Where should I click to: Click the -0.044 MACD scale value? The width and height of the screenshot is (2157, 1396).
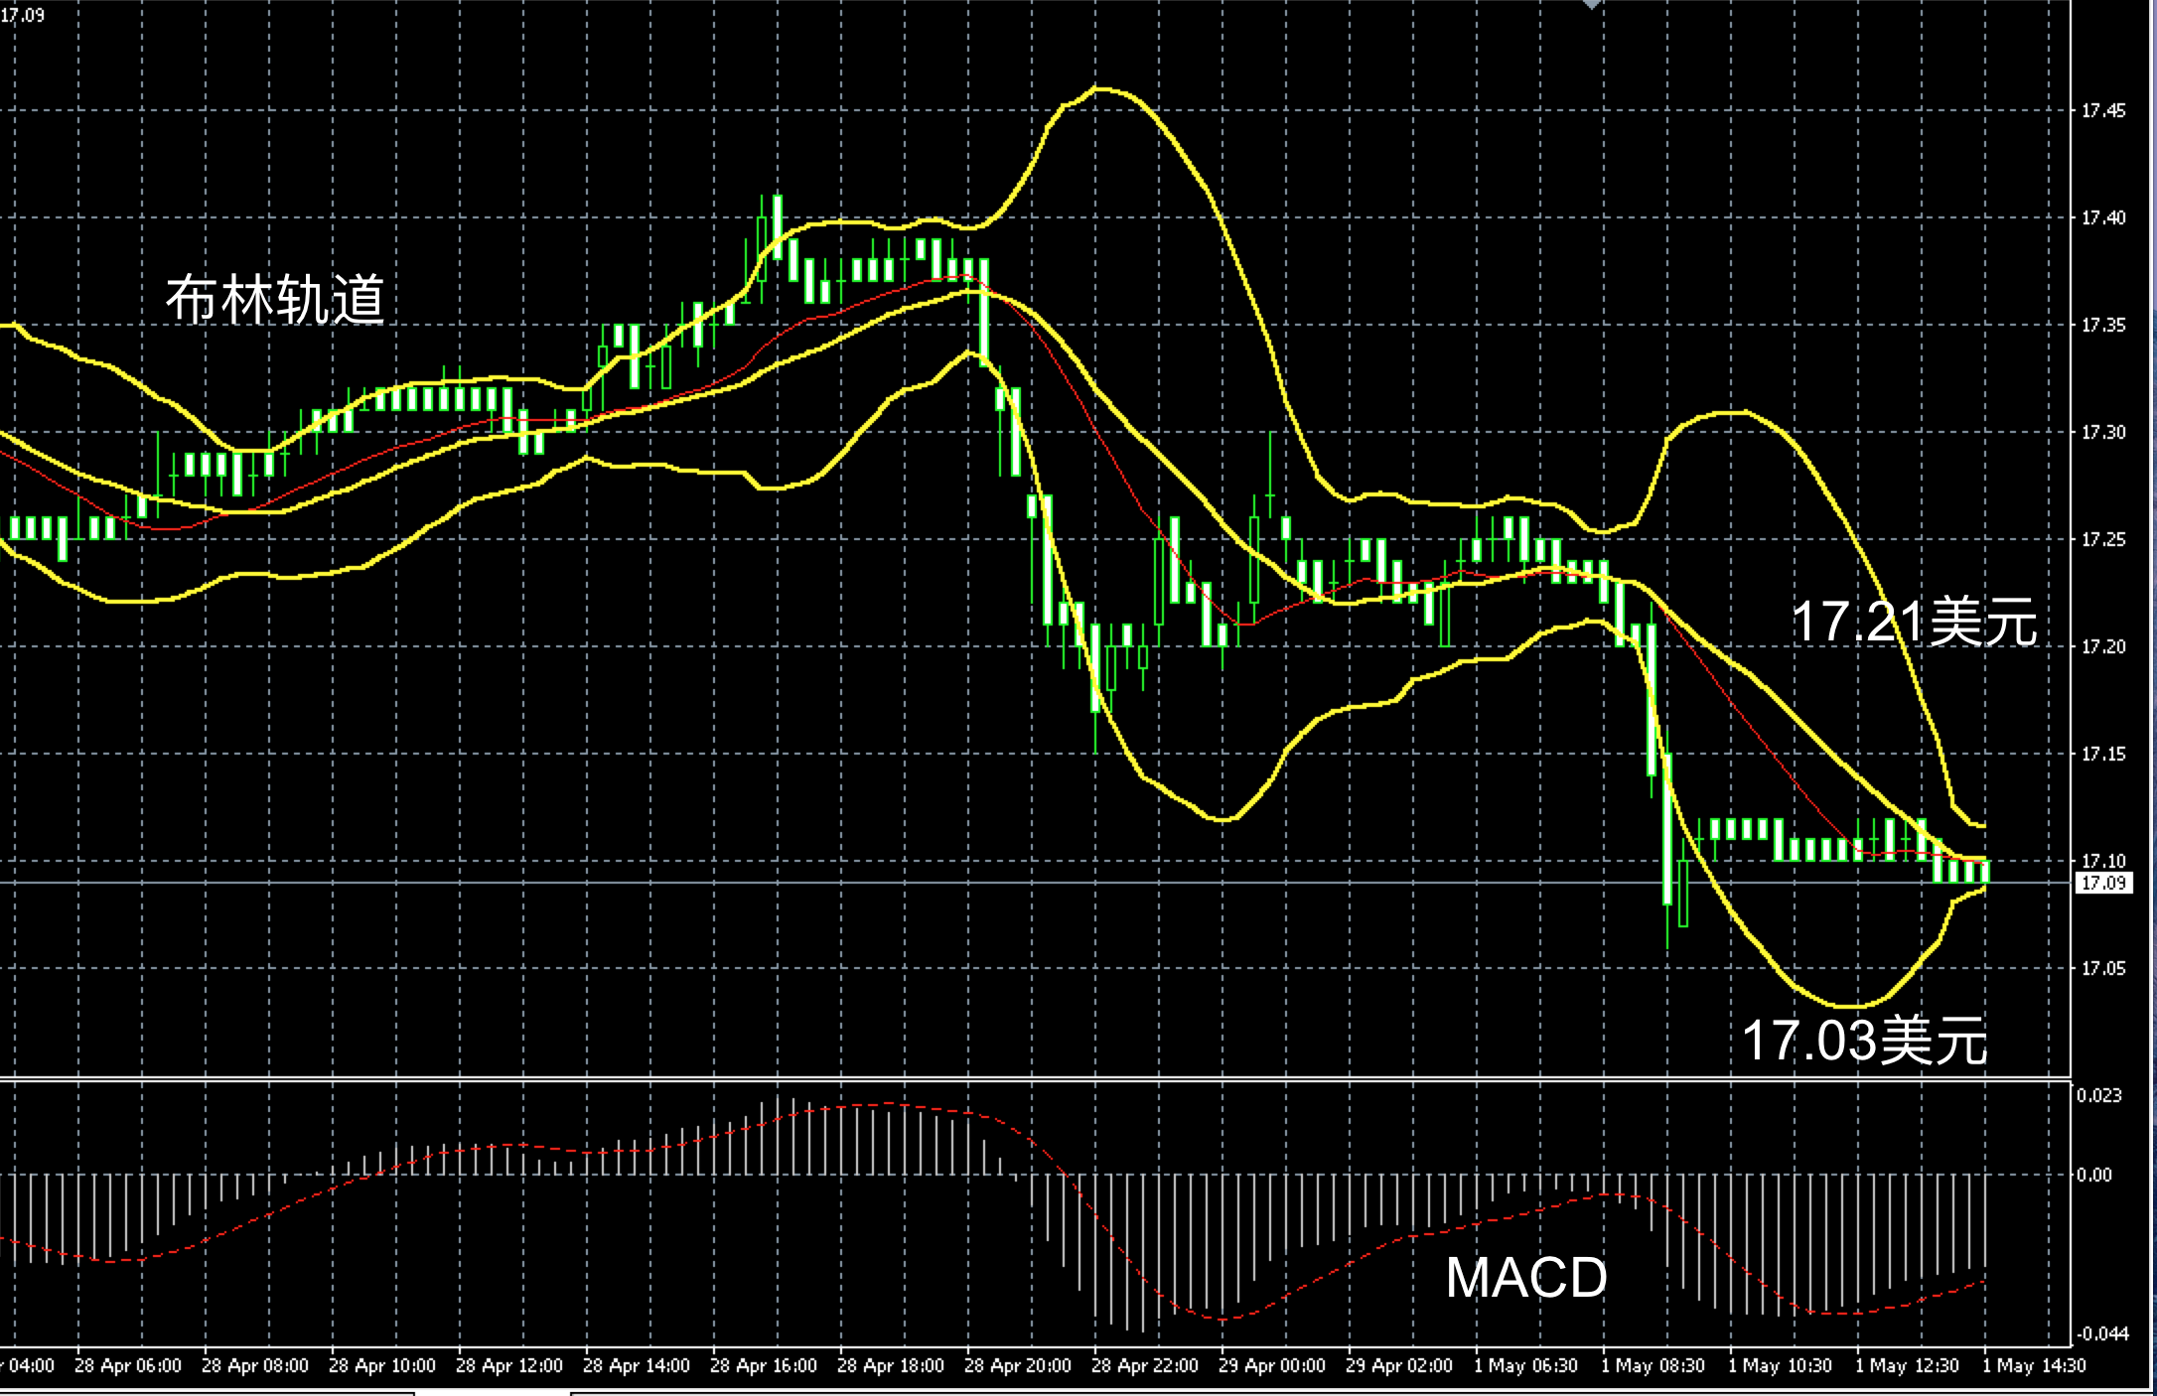(2101, 1333)
